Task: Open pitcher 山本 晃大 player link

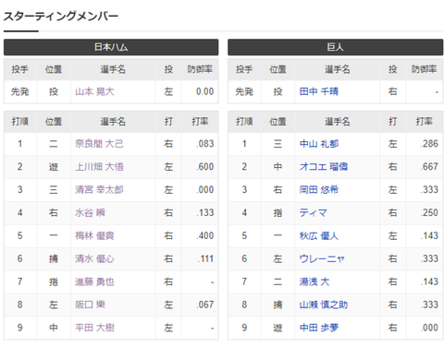Action: (94, 91)
